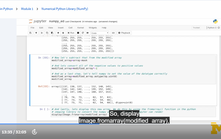Copy selected cells icon

click(x=47, y=33)
